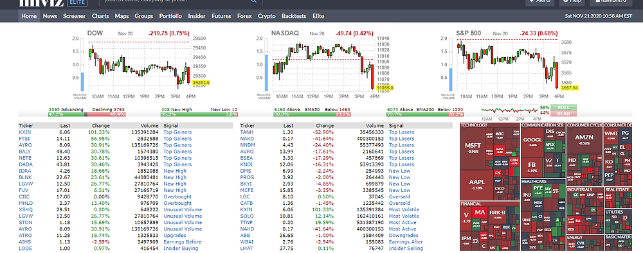Click the SMA200 above/below bar

425,112
